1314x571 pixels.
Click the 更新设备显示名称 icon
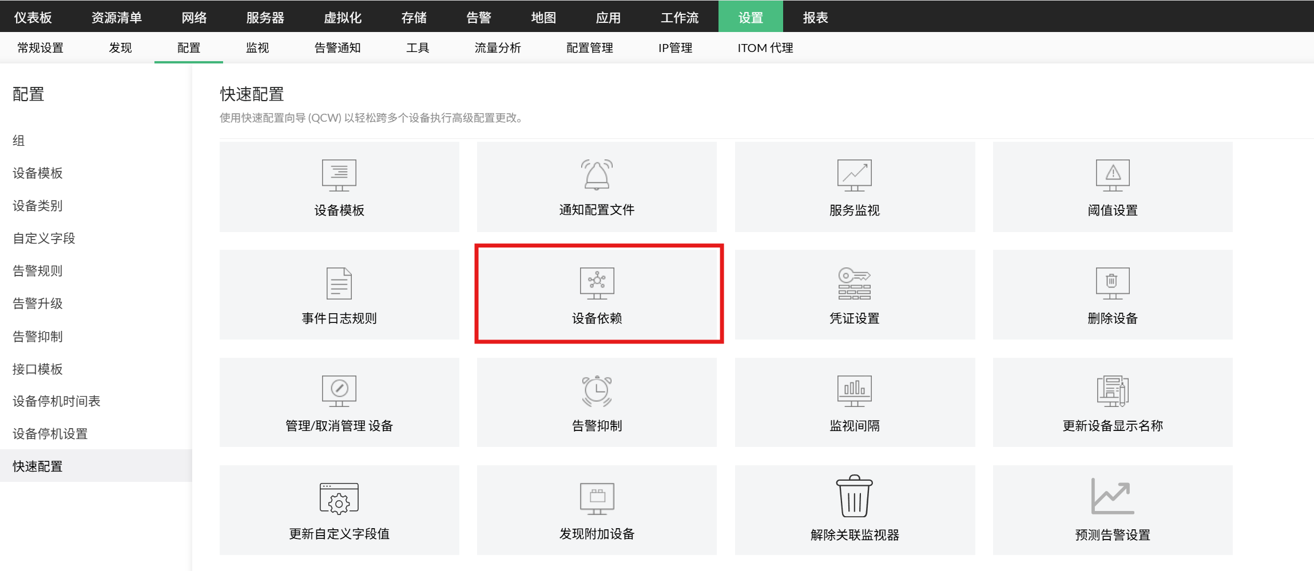[1113, 391]
